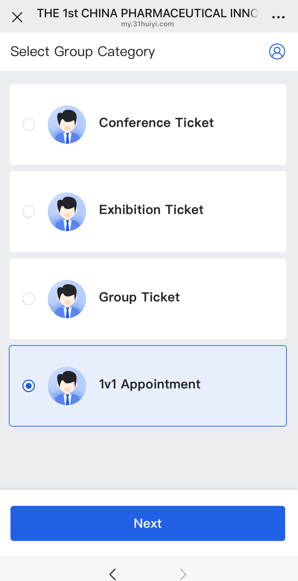The height and width of the screenshot is (581, 298).
Task: Select the Conference Ticket radio button
Action: pos(29,125)
